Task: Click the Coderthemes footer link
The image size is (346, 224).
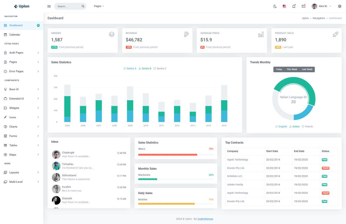Action: pos(205,219)
